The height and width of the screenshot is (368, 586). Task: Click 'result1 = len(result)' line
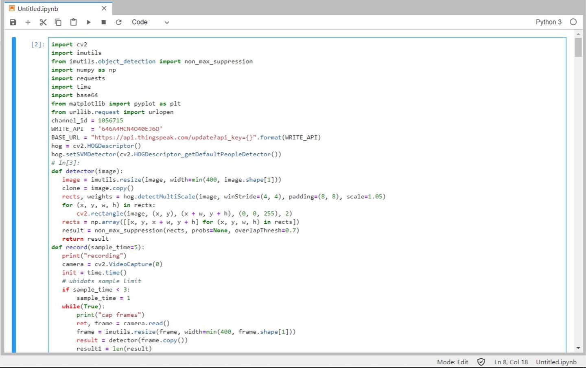(x=114, y=349)
